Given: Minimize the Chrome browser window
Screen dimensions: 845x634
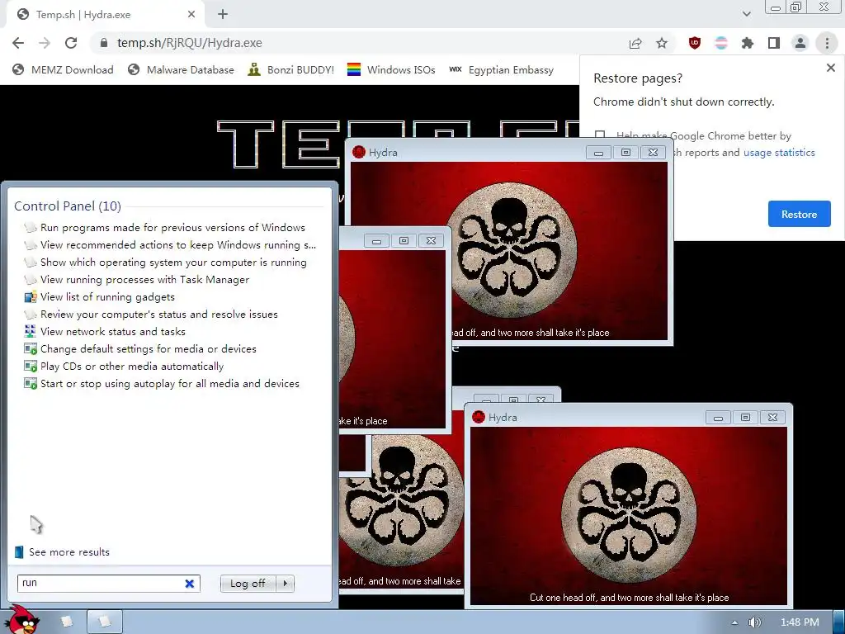Looking at the screenshot, I should (x=776, y=7).
